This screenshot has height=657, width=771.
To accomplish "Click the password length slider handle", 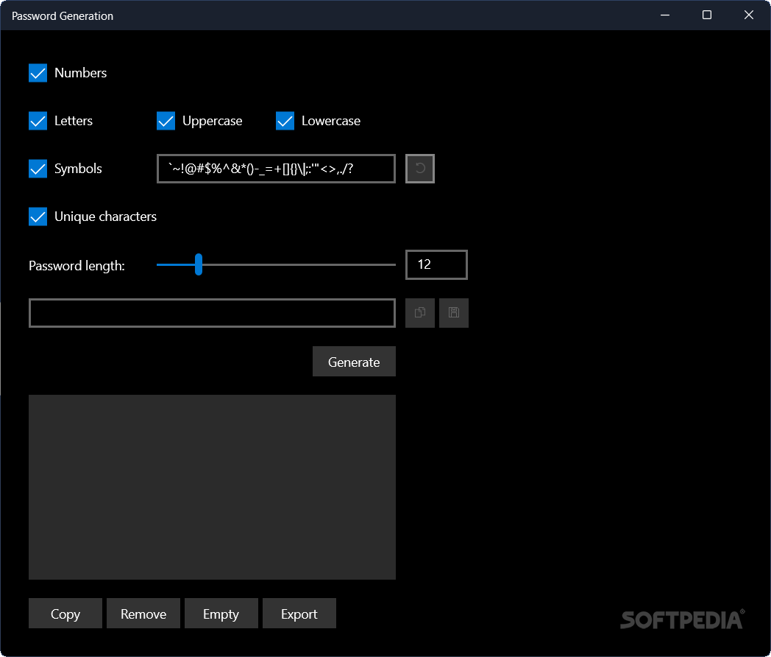I will (199, 264).
